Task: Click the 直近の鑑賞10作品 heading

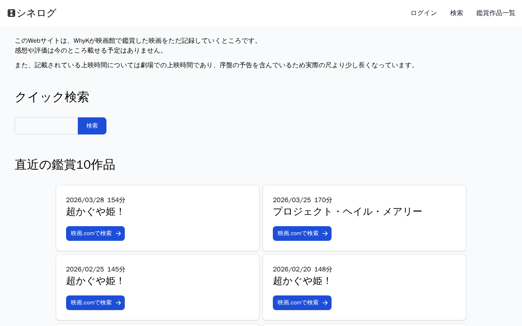Action: point(65,165)
